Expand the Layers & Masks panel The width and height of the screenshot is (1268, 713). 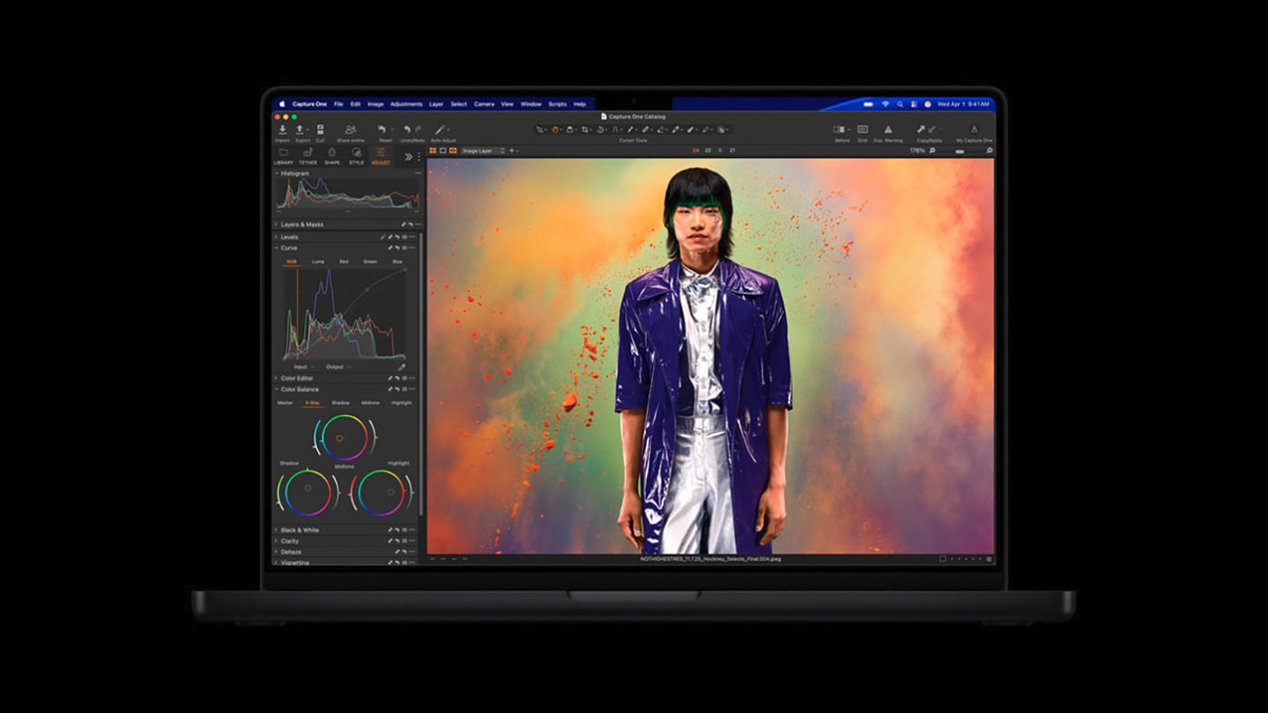tap(302, 224)
